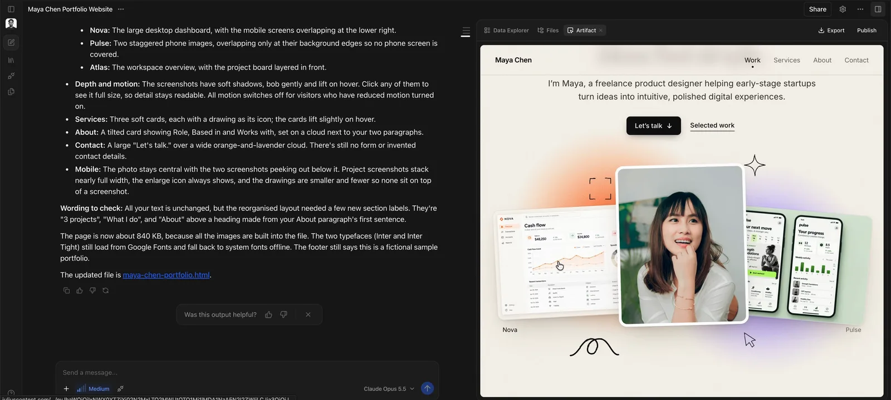Thumbs down in 'Was this output helpful?' bar
Image resolution: width=891 pixels, height=400 pixels.
point(283,315)
